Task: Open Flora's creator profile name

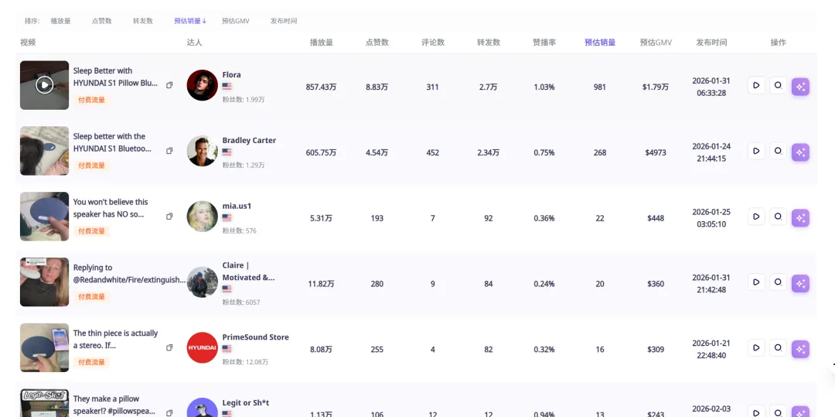Action: [231, 75]
